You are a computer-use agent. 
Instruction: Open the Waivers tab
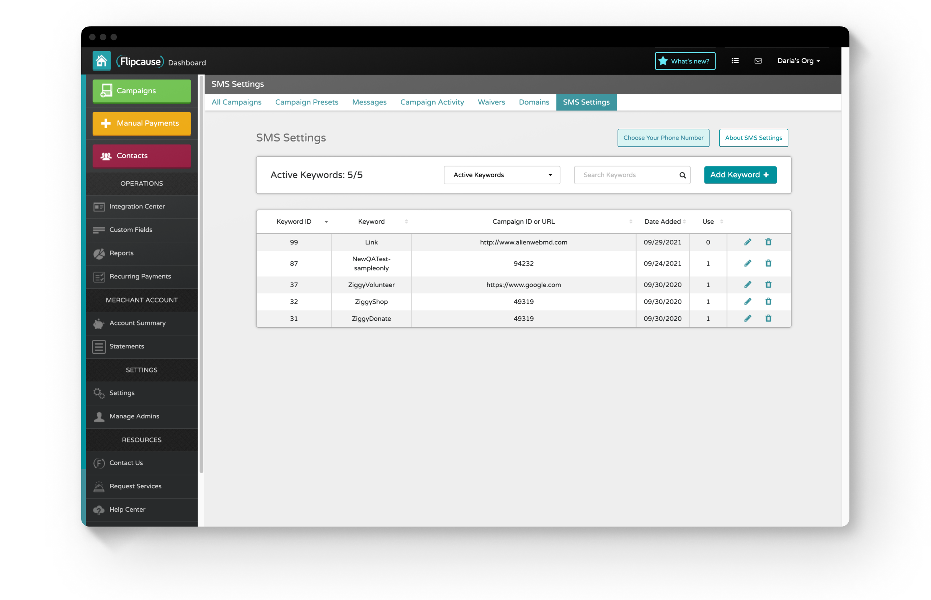pyautogui.click(x=491, y=102)
